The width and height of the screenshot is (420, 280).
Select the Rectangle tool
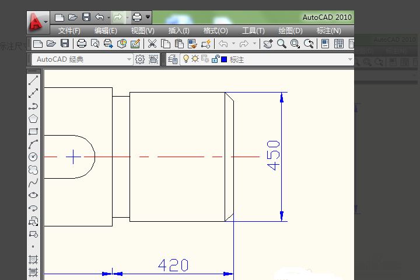pyautogui.click(x=33, y=132)
